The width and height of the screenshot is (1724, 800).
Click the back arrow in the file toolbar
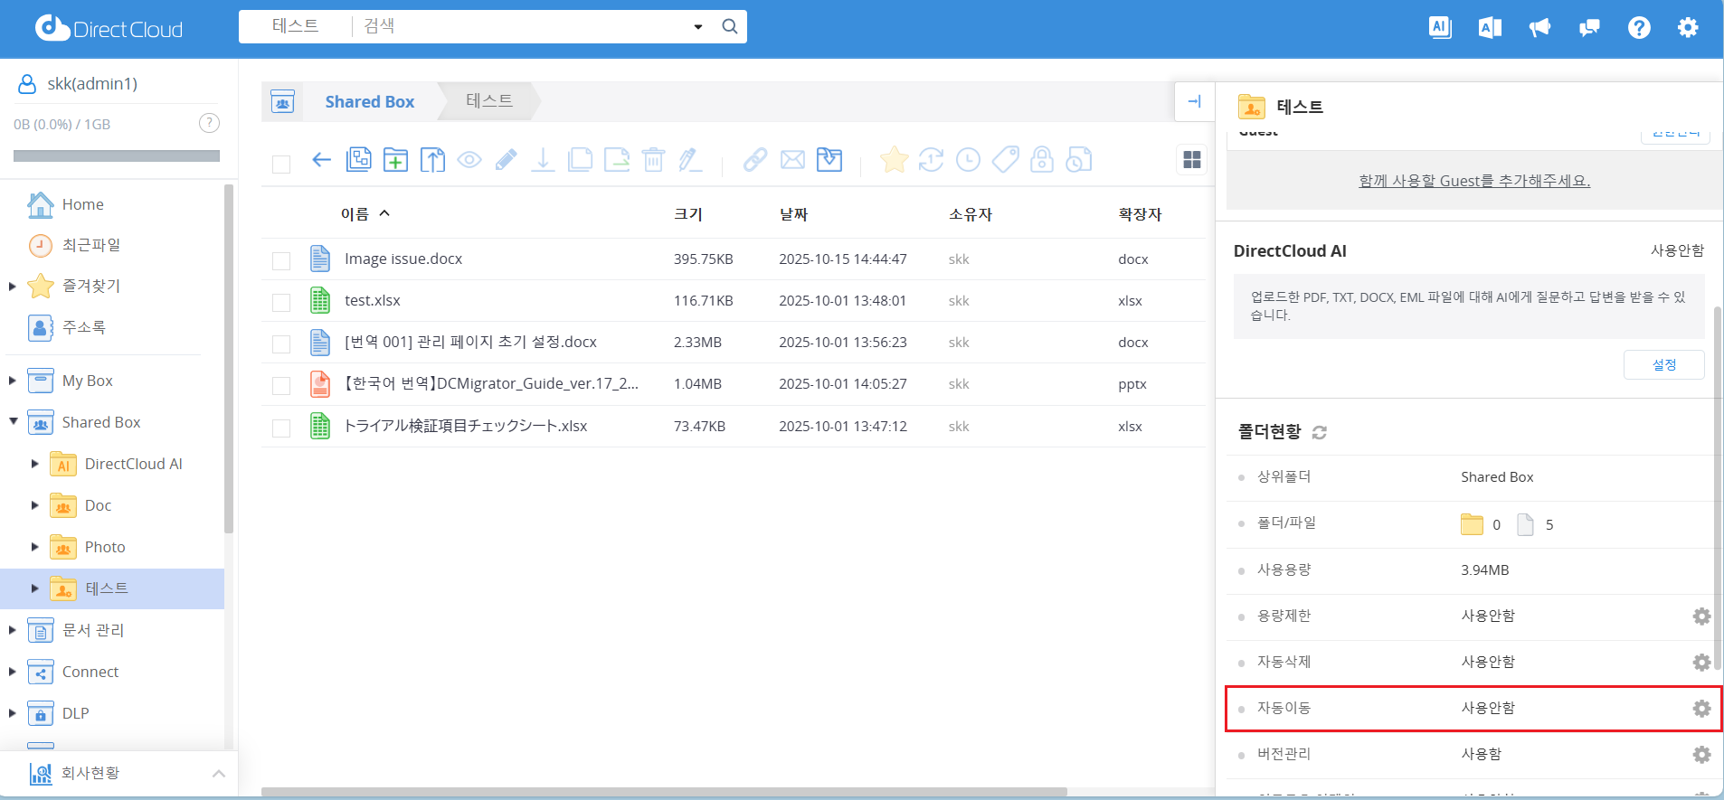[321, 160]
